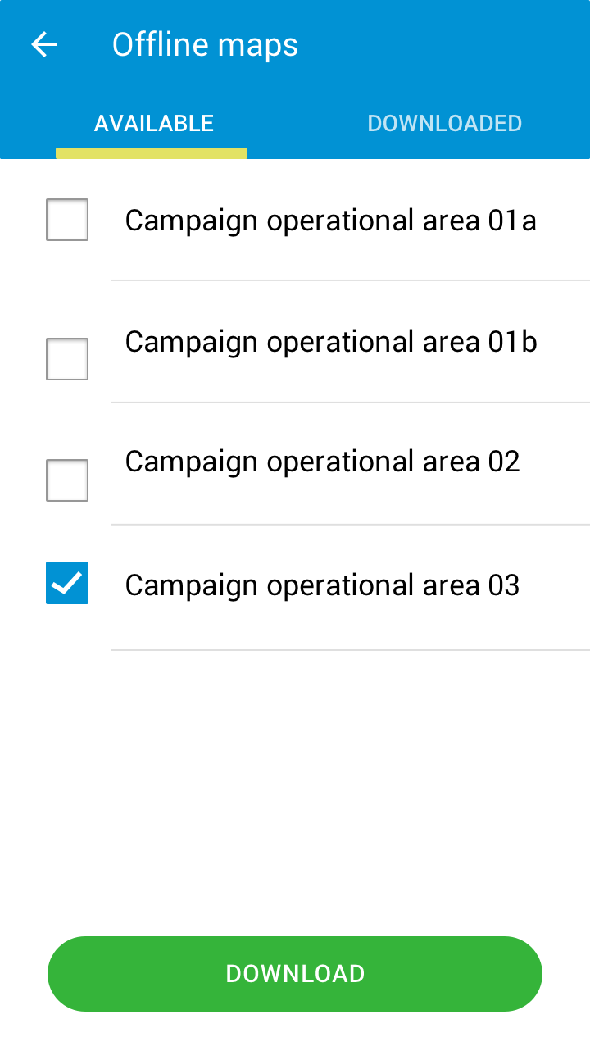Viewport: 590px width, 1051px height.
Task: Select the Offline maps back navigation icon
Action: (43, 45)
